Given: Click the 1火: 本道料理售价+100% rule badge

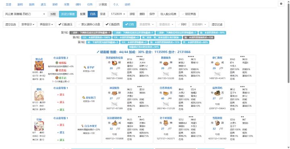Looking at the screenshot, I should click(x=96, y=37).
